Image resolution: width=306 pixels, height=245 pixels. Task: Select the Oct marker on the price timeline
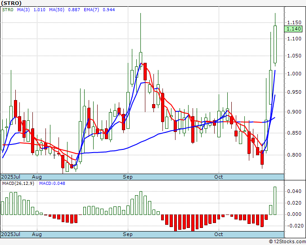click(219, 177)
